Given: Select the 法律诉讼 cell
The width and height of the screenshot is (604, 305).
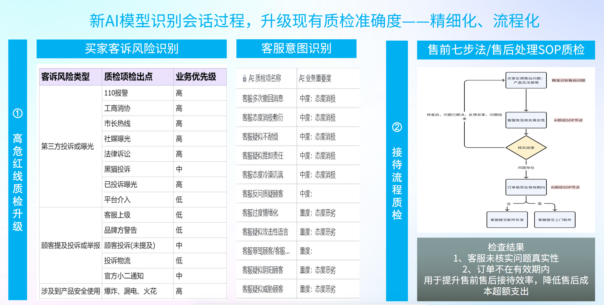Looking at the screenshot, I should click(x=138, y=154).
